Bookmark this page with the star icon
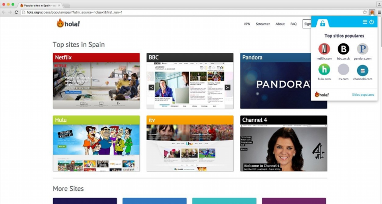 point(365,12)
